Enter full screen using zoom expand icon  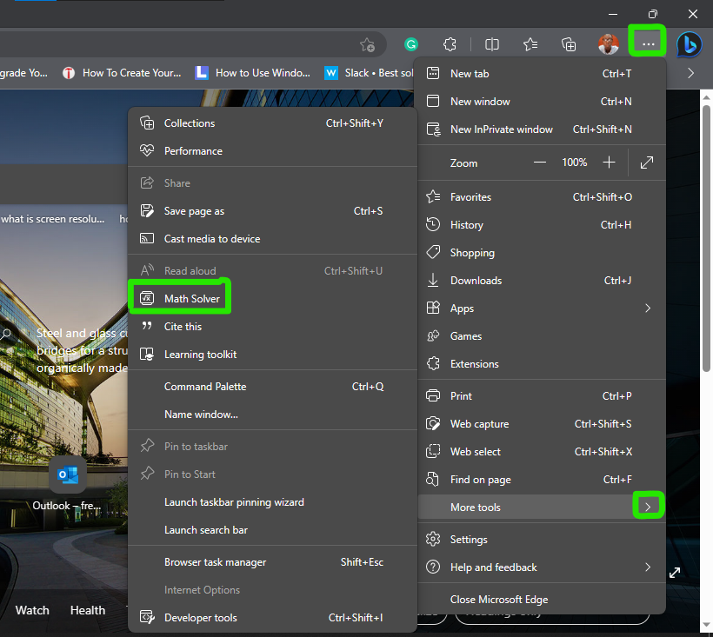(x=646, y=163)
